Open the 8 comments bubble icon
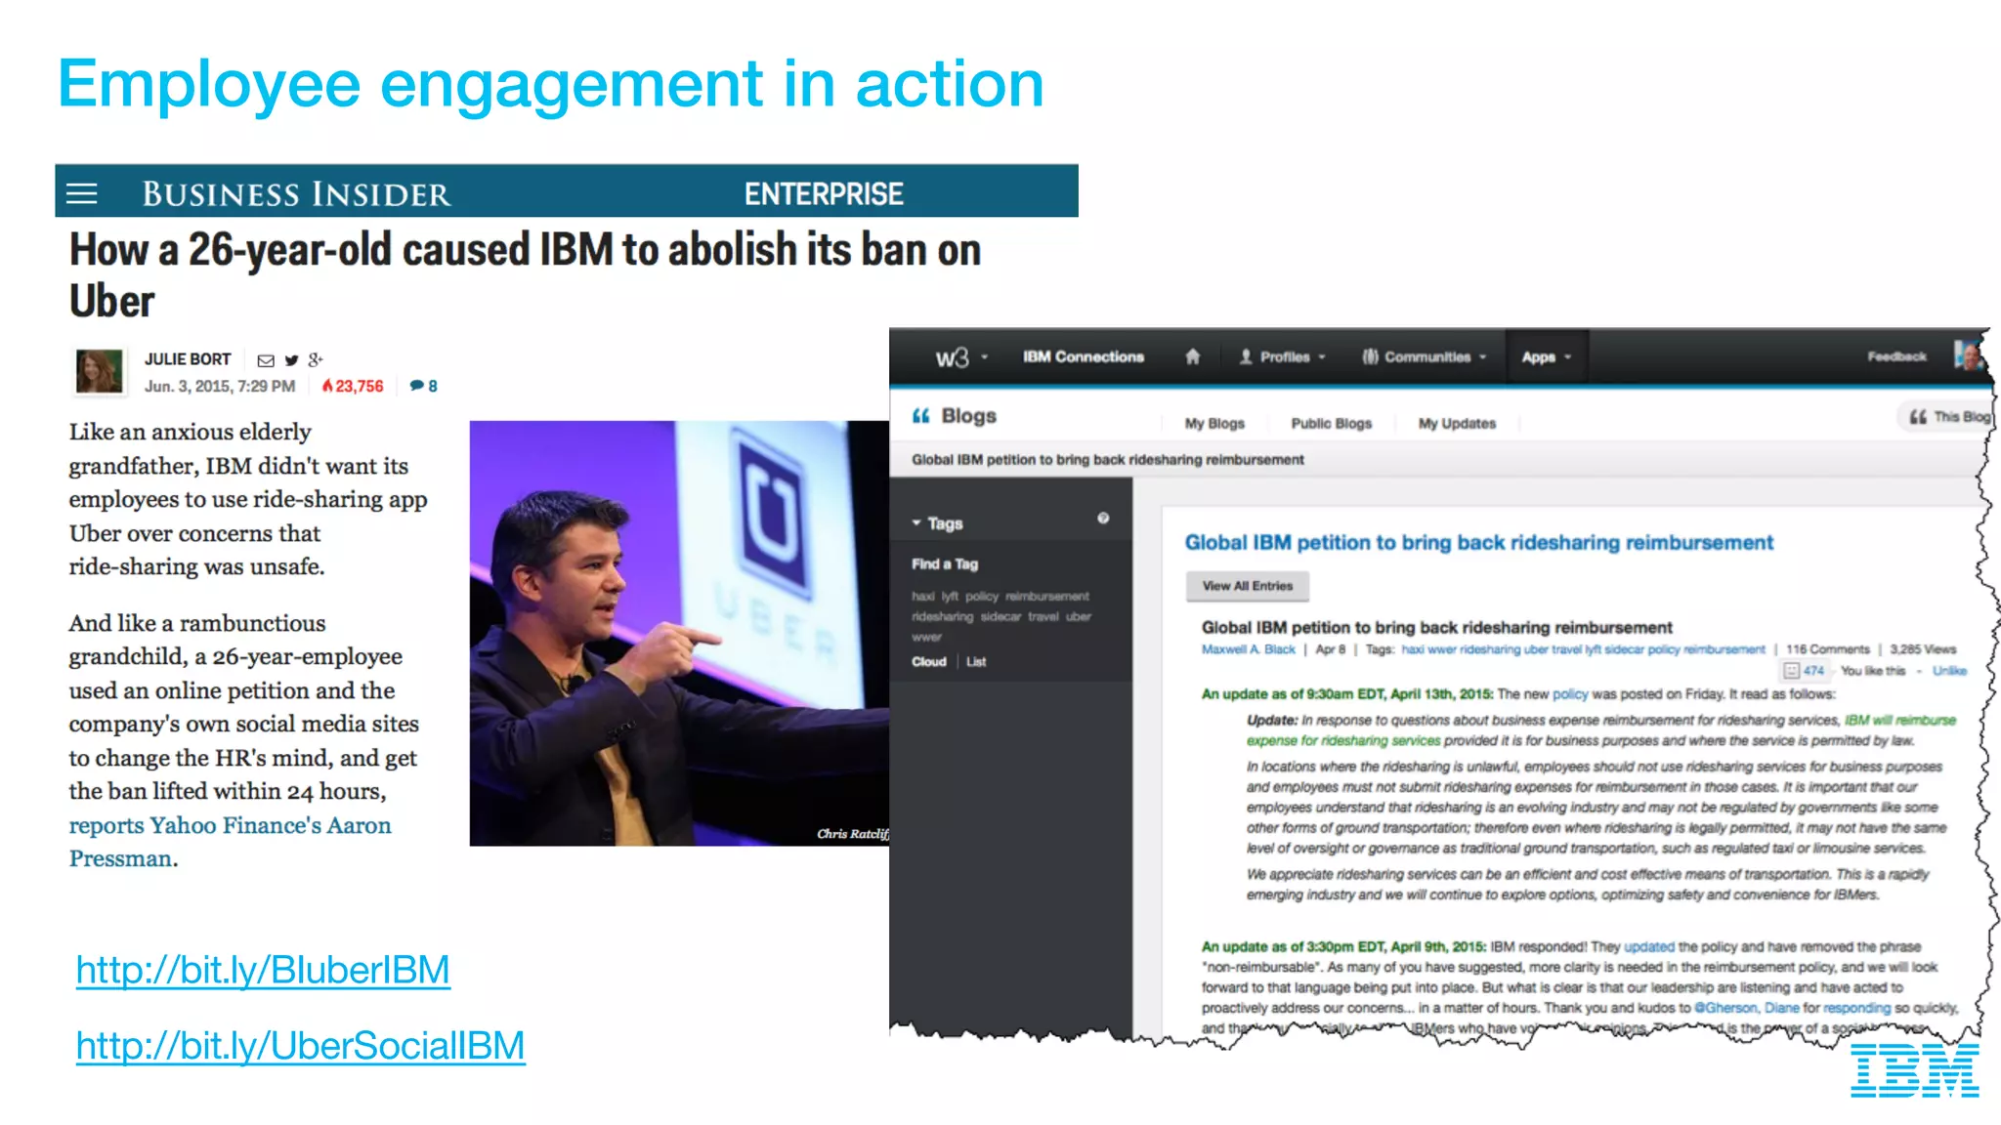Screen dimensions: 2001x1125 pyautogui.click(x=416, y=386)
